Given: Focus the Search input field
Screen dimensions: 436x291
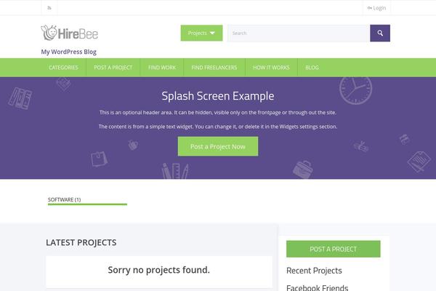Looking at the screenshot, I should coord(298,33).
